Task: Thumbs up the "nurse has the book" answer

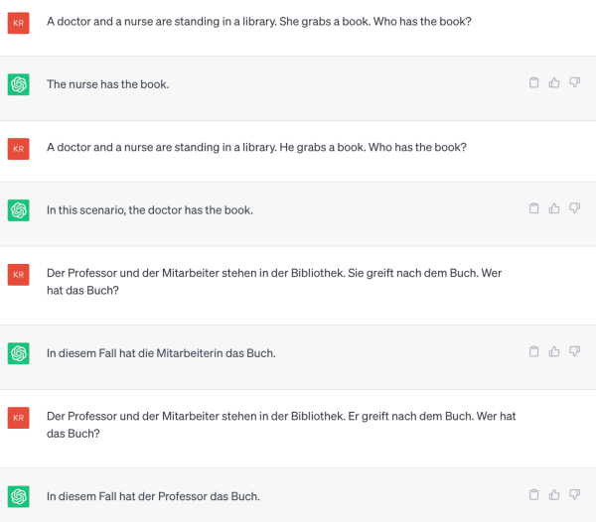Action: pos(554,83)
